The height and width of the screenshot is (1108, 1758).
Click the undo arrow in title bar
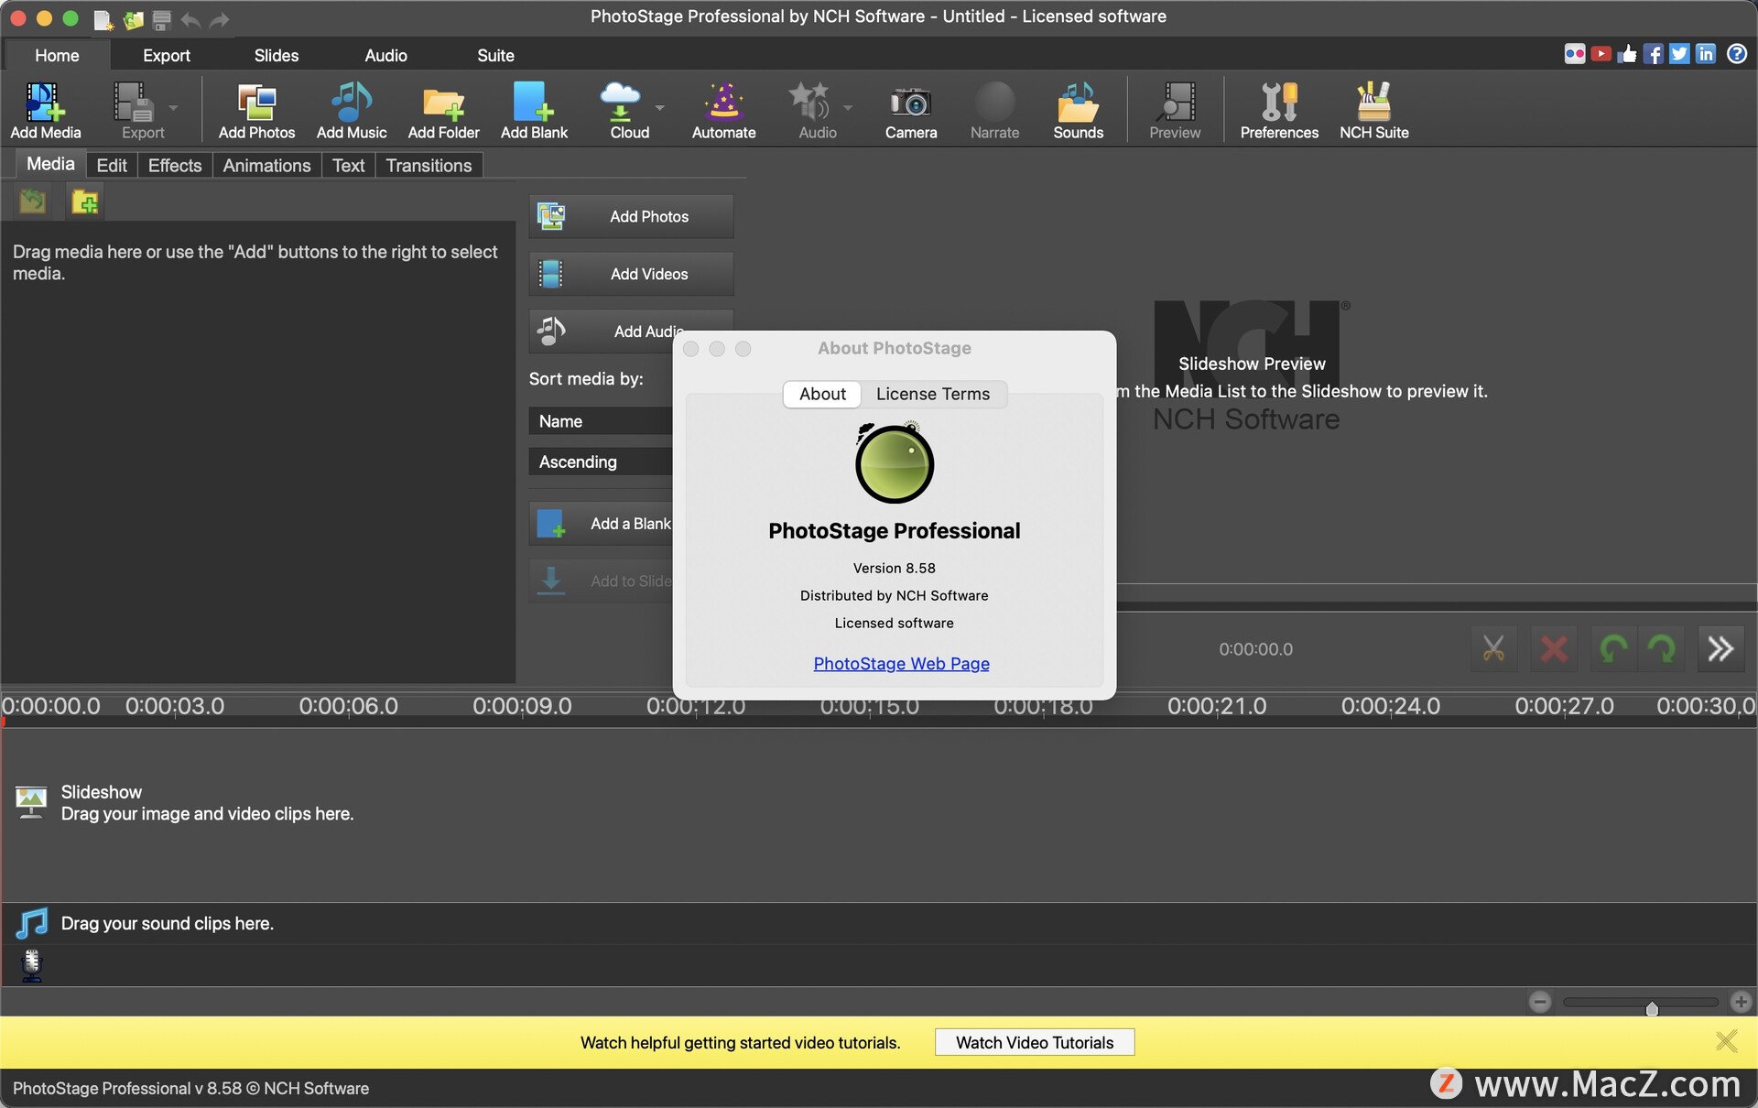click(x=190, y=19)
